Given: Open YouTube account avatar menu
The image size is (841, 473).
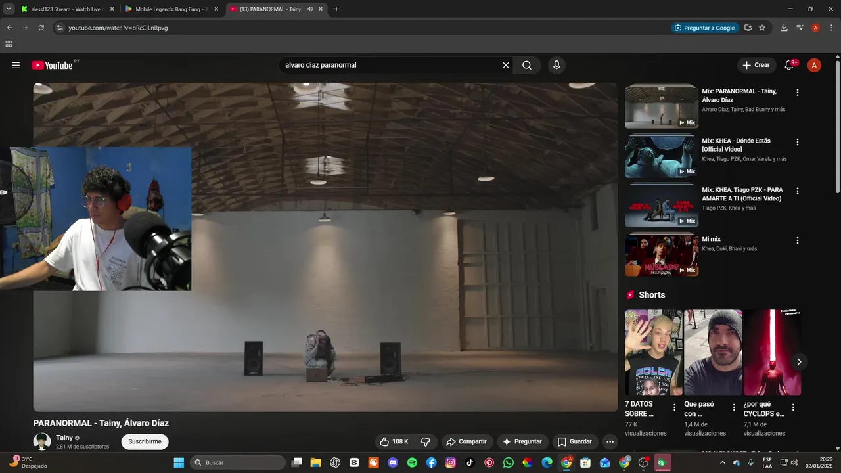Looking at the screenshot, I should point(814,65).
